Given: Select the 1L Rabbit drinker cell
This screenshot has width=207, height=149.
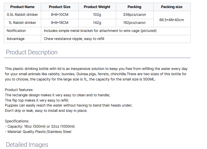Looking at the screenshot, I should [x=22, y=23].
